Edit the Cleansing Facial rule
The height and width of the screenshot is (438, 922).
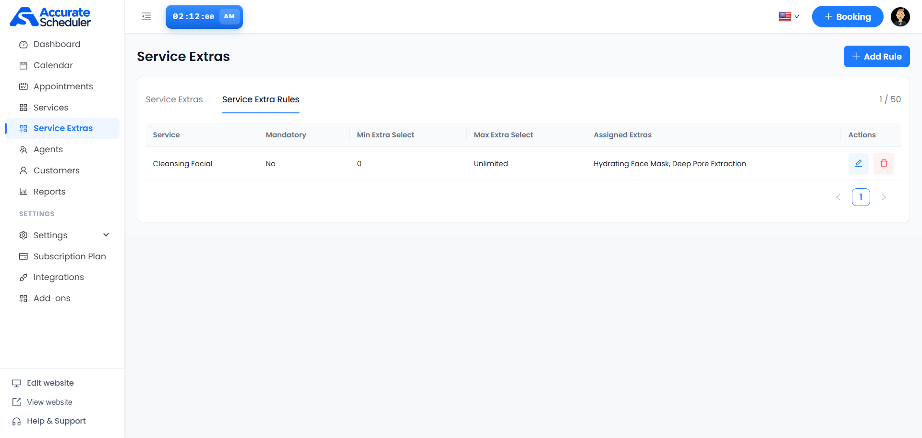point(858,163)
